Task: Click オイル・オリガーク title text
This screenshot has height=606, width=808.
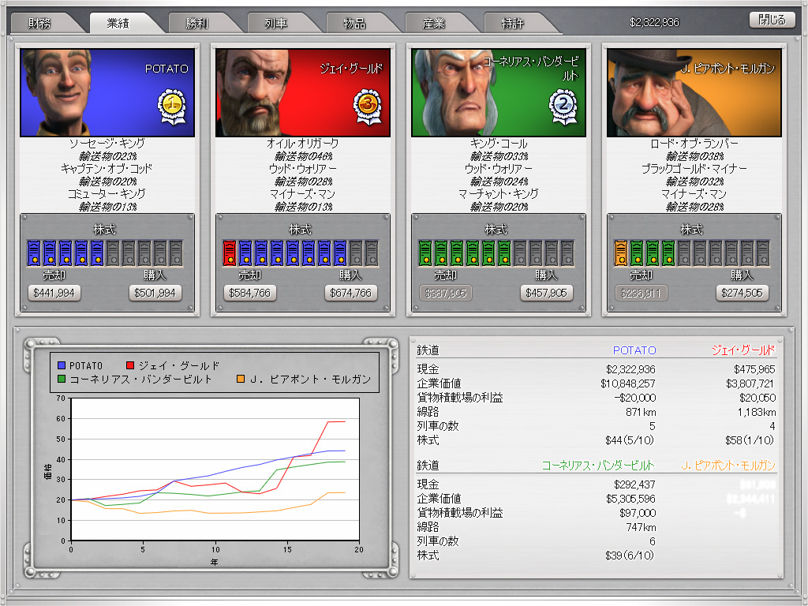Action: [303, 144]
